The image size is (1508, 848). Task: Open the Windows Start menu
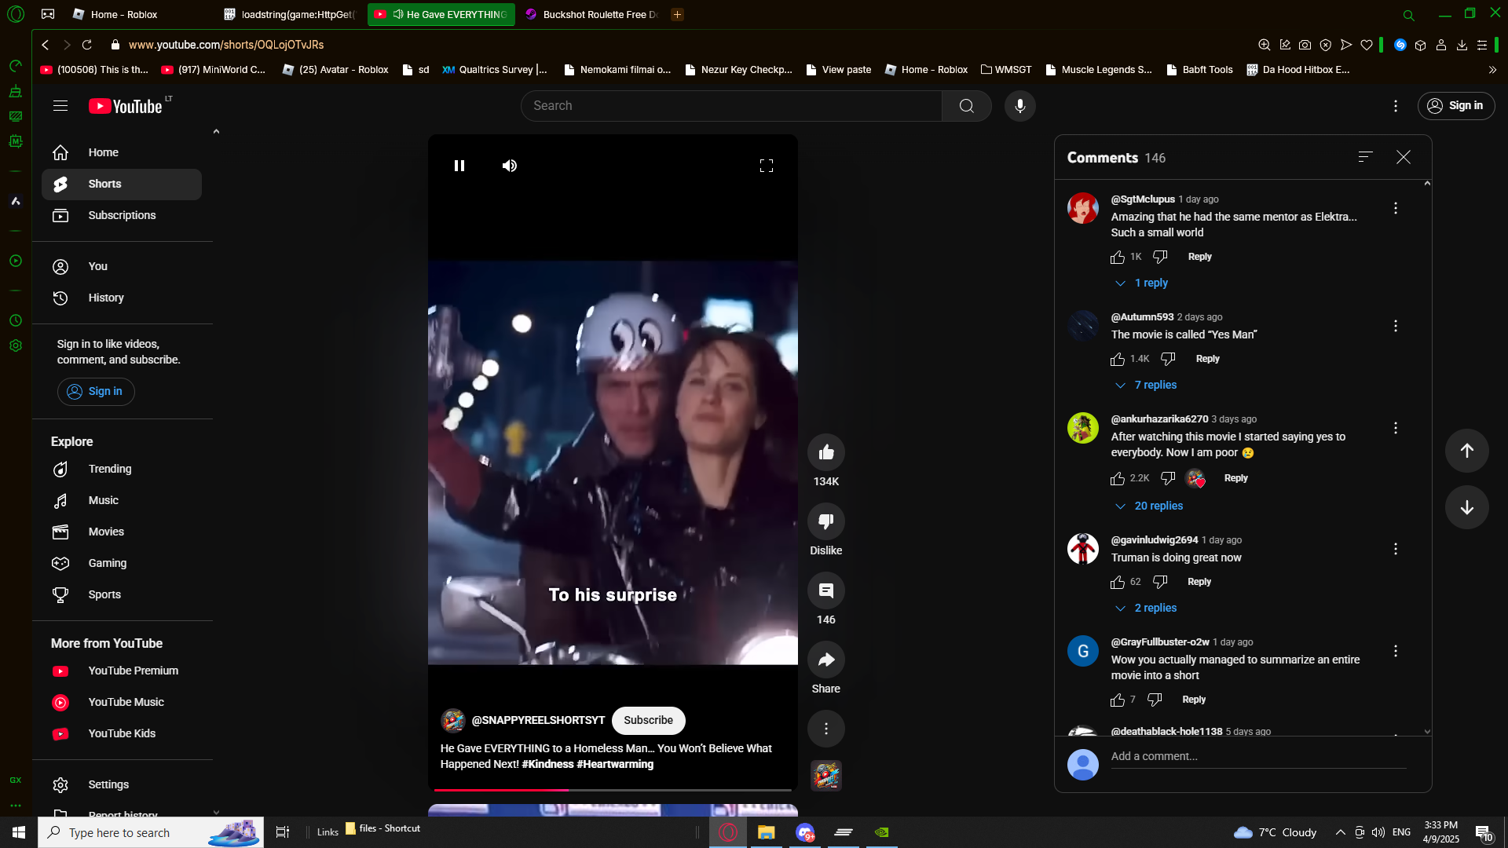(x=19, y=832)
